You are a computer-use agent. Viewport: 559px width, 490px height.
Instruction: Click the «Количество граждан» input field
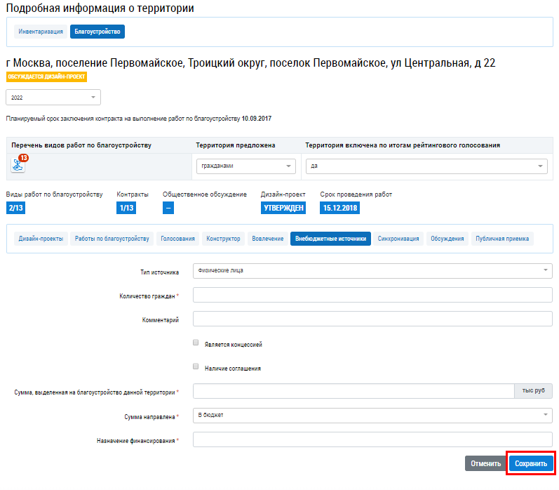point(372,296)
